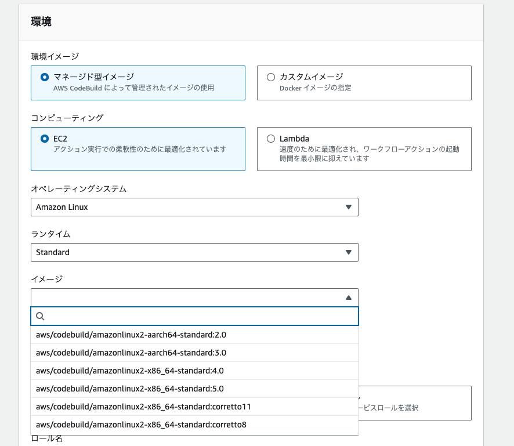Click the search magnifier icon
514x446 pixels.
[x=39, y=316]
